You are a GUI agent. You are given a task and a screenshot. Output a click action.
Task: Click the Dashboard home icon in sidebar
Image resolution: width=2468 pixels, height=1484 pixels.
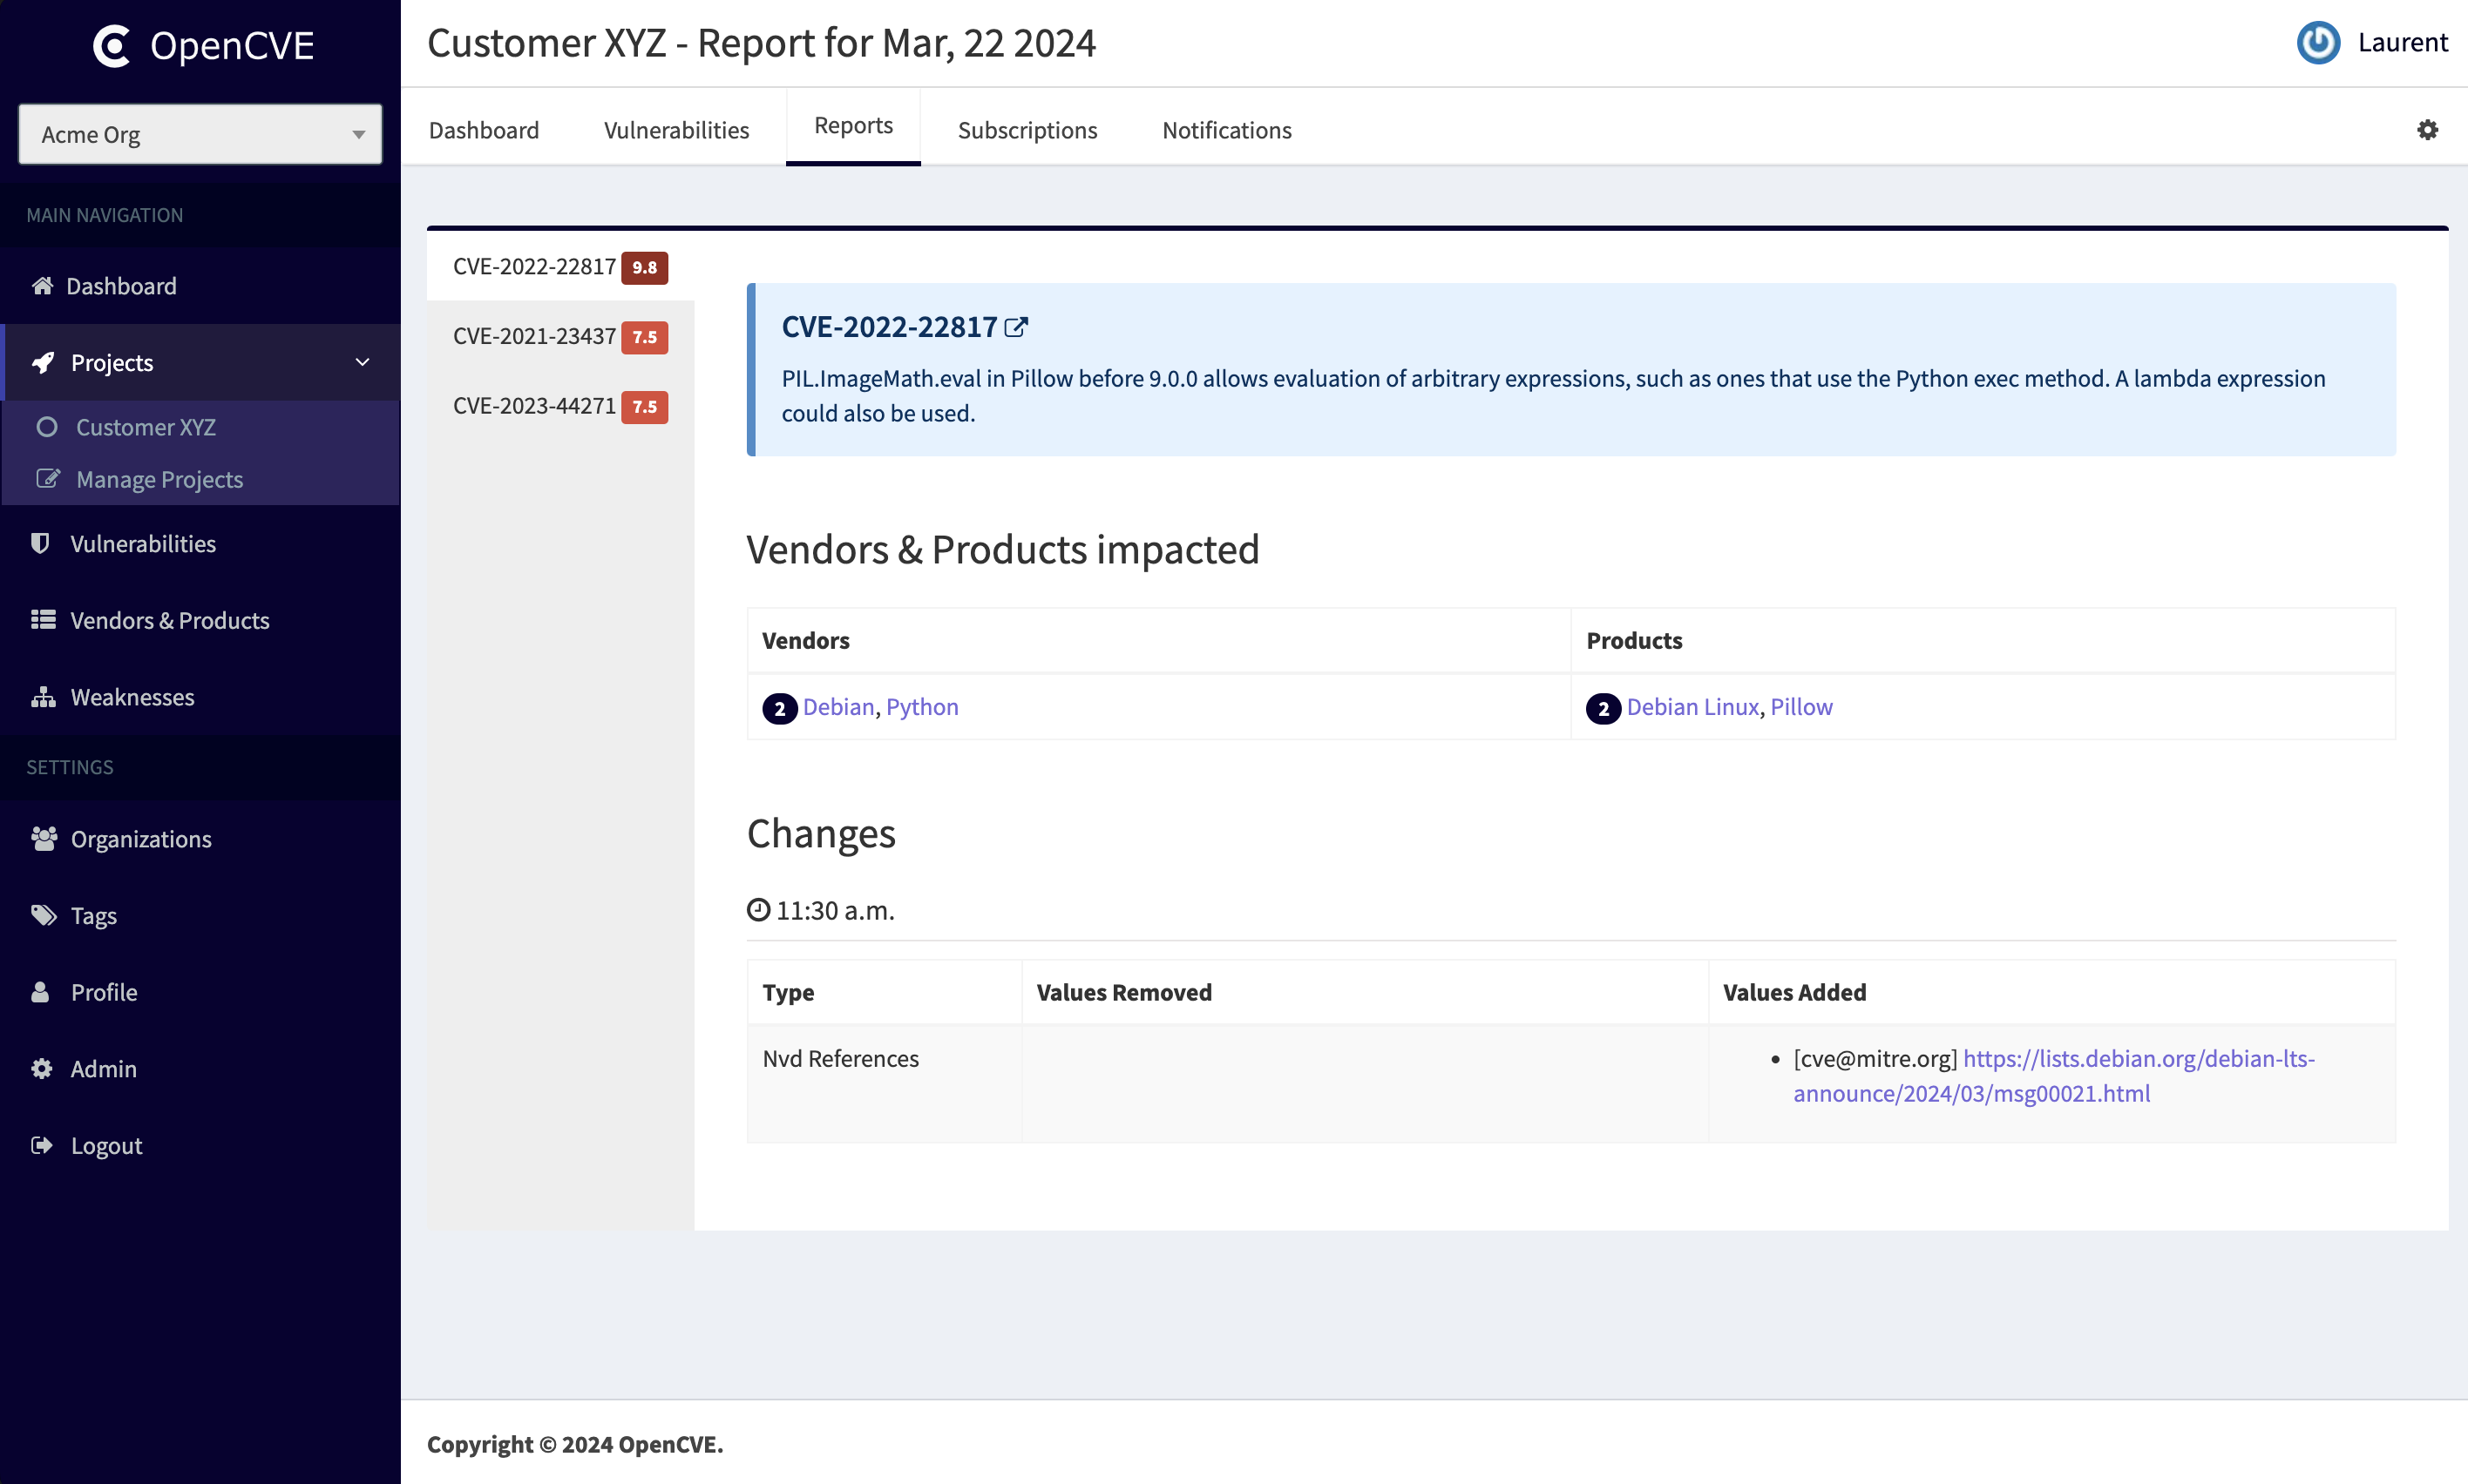pos(42,286)
